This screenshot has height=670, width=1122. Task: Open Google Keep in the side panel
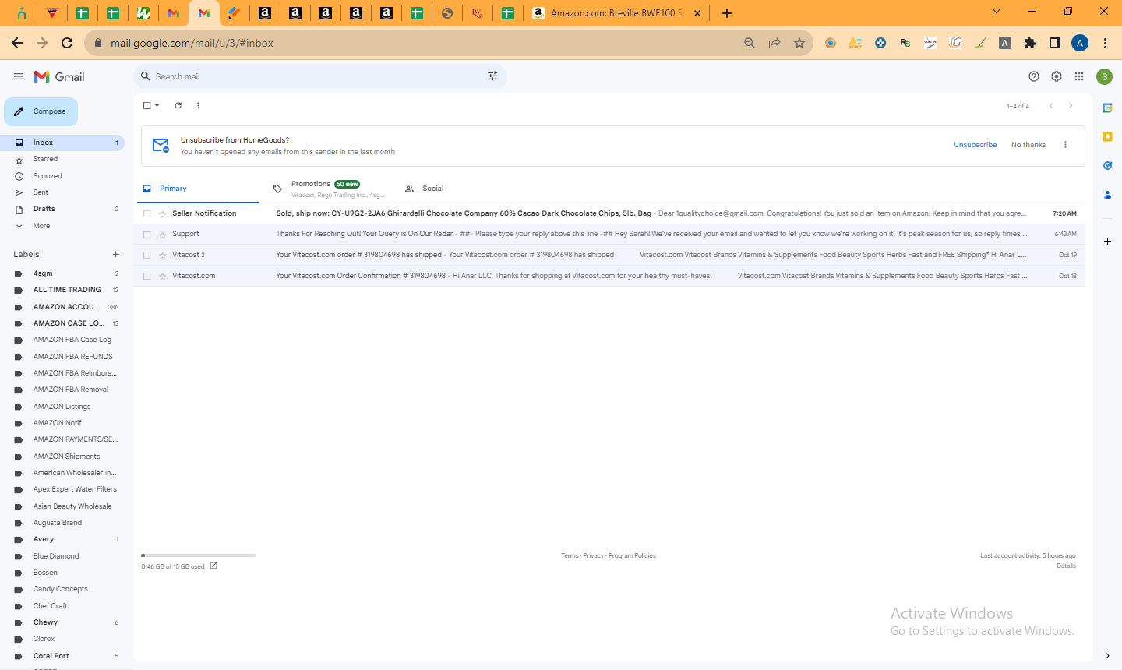coord(1107,136)
